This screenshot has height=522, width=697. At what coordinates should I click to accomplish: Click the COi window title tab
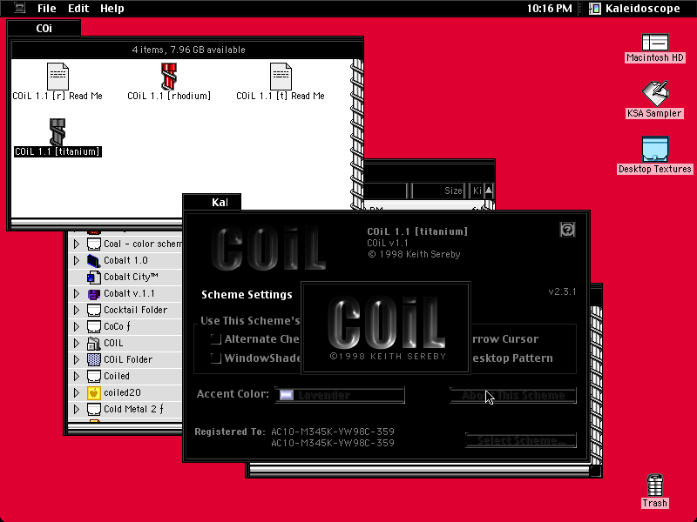44,29
